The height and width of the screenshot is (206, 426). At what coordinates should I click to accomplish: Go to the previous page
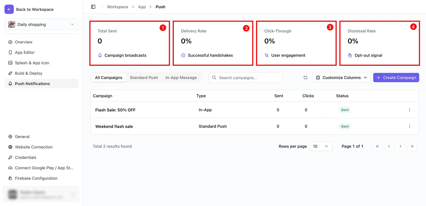(x=389, y=146)
